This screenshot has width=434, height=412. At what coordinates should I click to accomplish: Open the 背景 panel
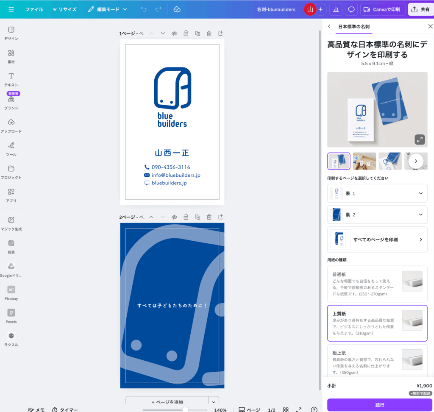[11, 246]
